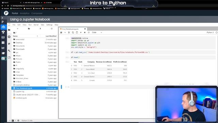Open the file browser sidebar tab

pos(9,30)
